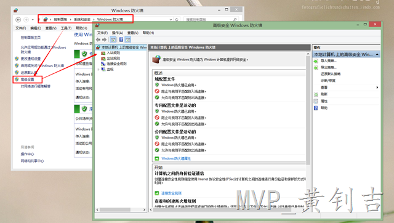The height and width of the screenshot is (223, 394).
Task: Click blue 帮助 icon in actions pane
Action: (x=316, y=108)
